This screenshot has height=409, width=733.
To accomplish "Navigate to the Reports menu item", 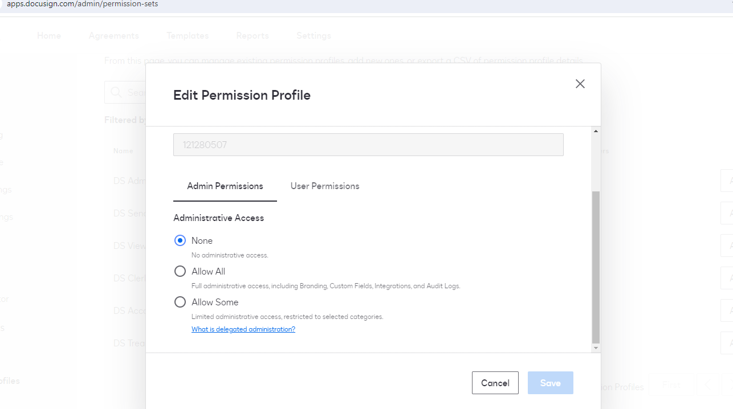I will point(253,36).
